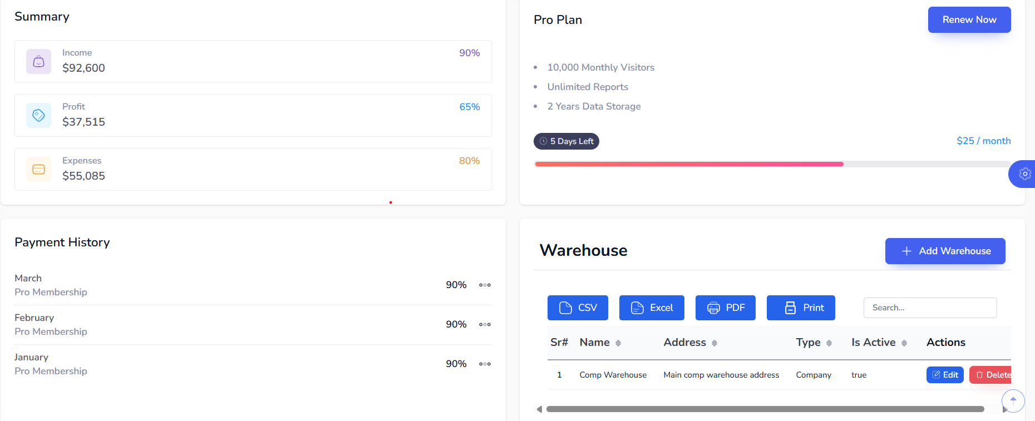Click the warehouse Search field

pyautogui.click(x=930, y=308)
